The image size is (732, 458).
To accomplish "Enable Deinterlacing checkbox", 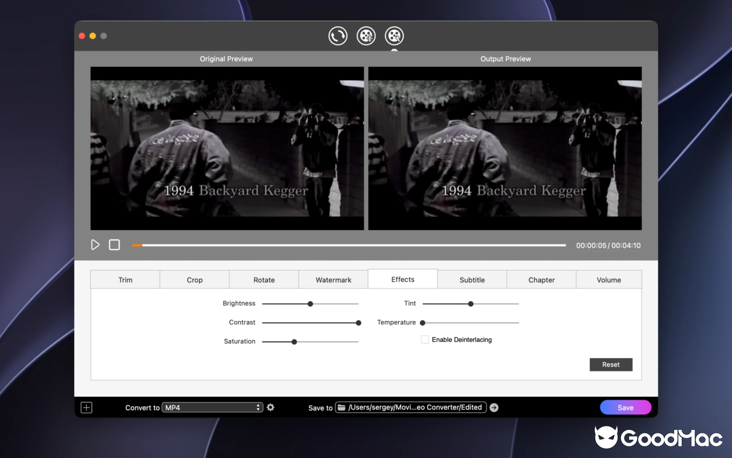I will pyautogui.click(x=425, y=339).
